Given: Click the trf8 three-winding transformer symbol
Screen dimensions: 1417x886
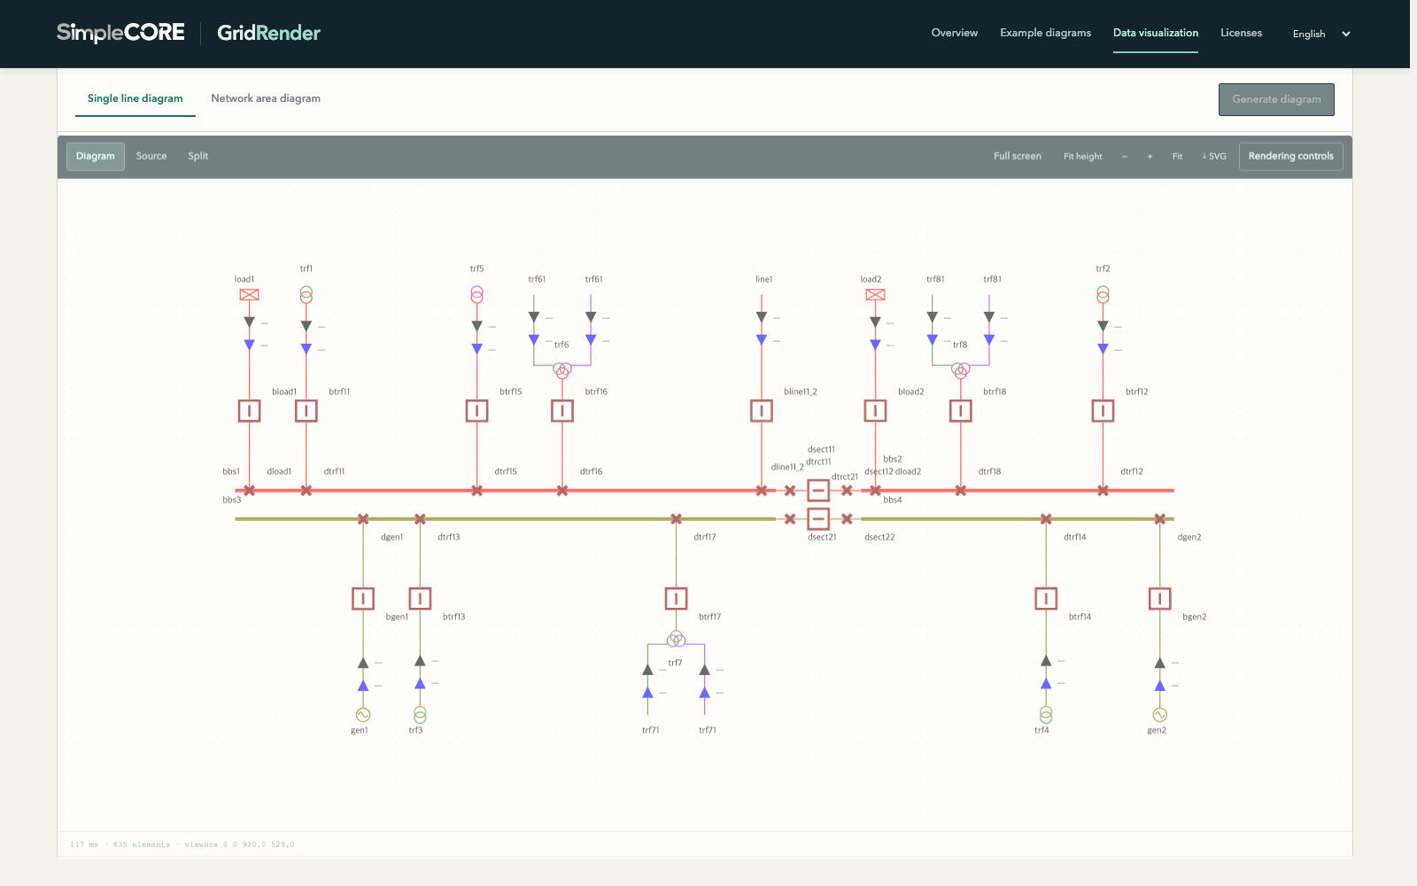Looking at the screenshot, I should click(x=961, y=370).
